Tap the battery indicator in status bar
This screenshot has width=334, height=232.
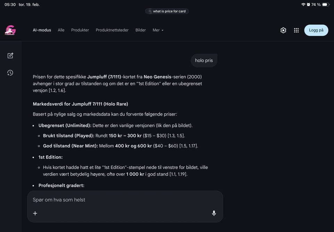(x=325, y=5)
